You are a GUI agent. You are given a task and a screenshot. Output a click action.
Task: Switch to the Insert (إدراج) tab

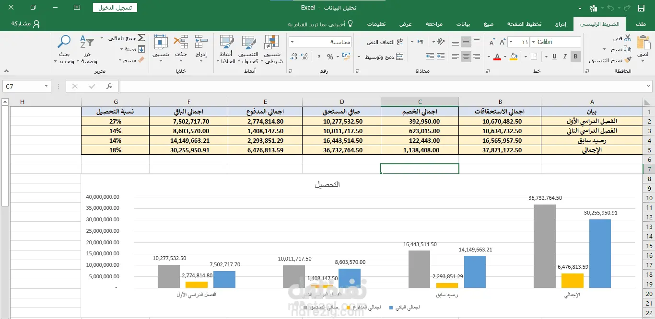561,24
